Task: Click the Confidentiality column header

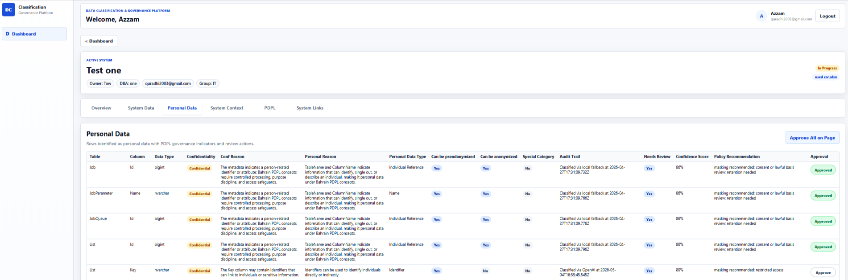Action: [201, 156]
